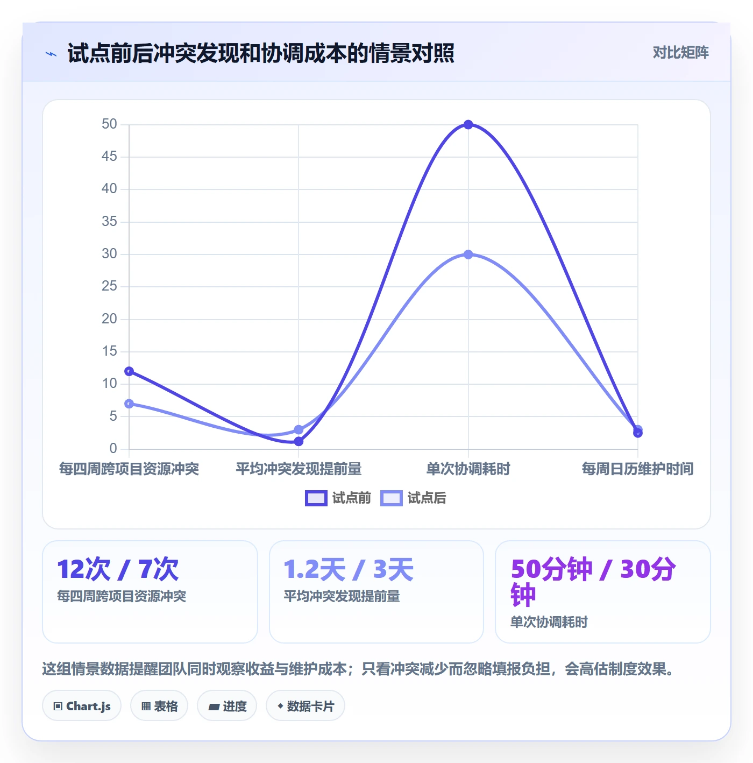Screen dimensions: 753x763
Task: Click the 试点前 point at value 12
Action: coord(129,371)
